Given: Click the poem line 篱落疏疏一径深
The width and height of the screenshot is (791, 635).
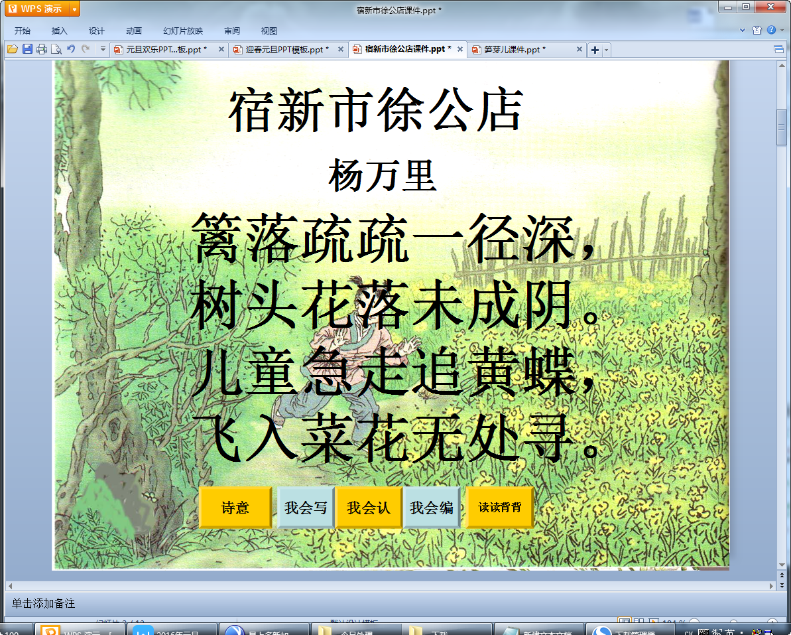Looking at the screenshot, I should (x=394, y=238).
